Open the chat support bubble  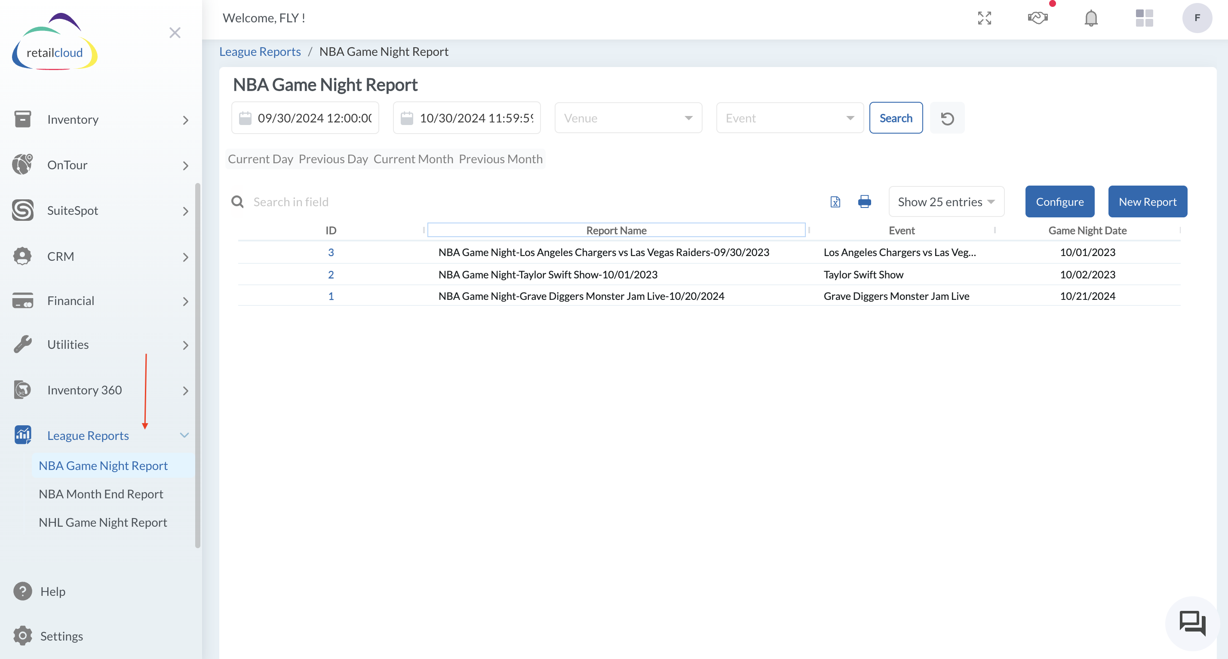point(1192,623)
